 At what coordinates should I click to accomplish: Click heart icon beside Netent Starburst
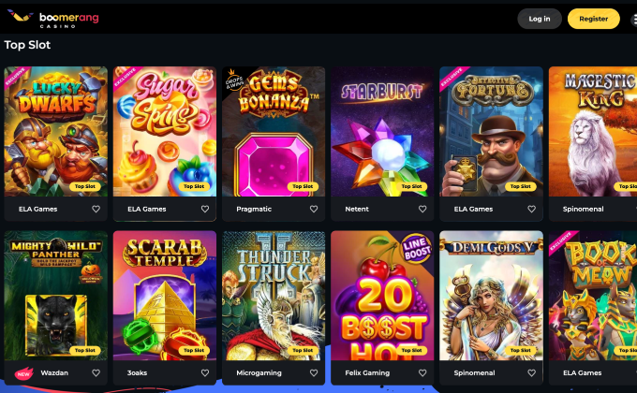click(x=422, y=209)
